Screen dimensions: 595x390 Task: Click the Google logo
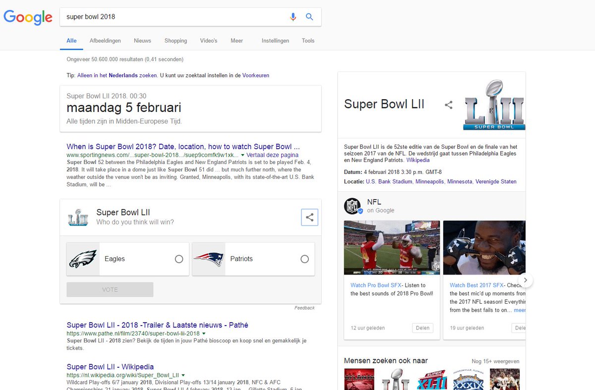[28, 17]
